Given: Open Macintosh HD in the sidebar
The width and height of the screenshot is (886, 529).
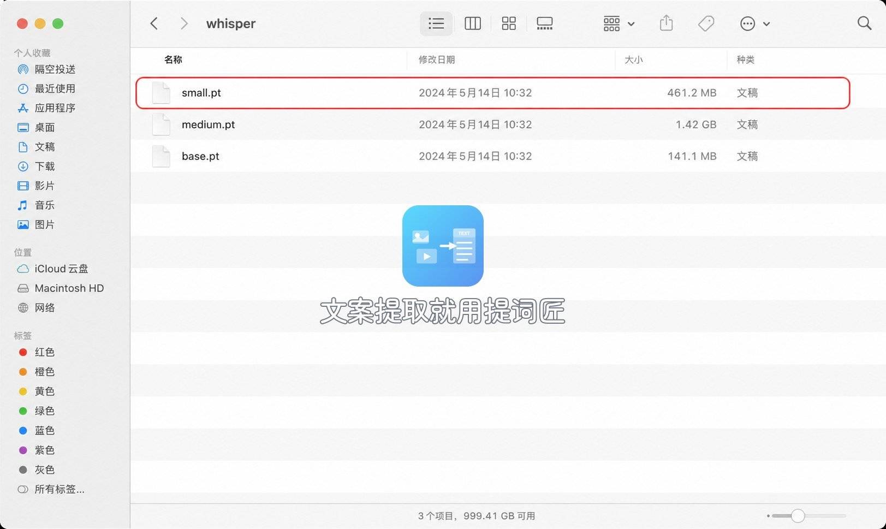Looking at the screenshot, I should pyautogui.click(x=68, y=288).
